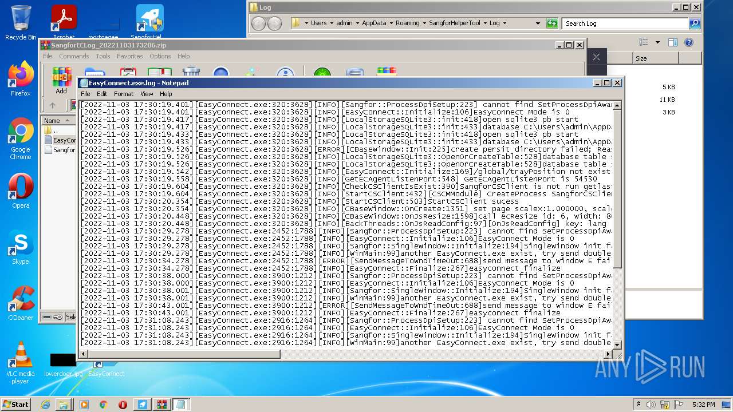Click the Opera taskbar icon

click(x=123, y=405)
